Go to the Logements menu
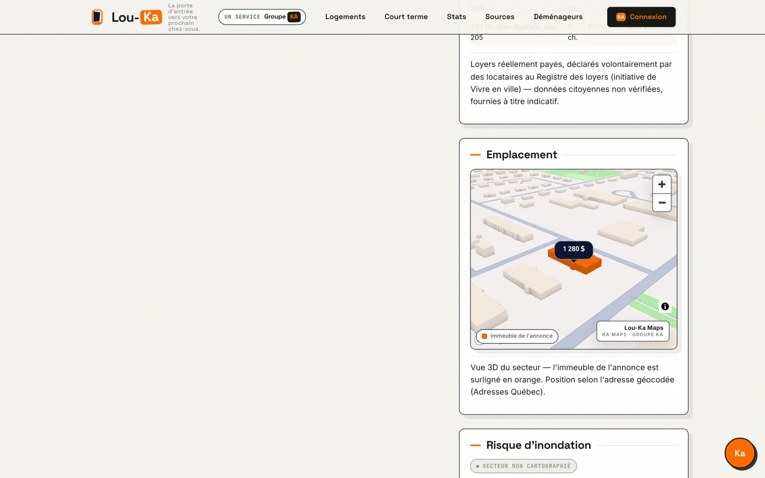Image resolution: width=765 pixels, height=478 pixels. point(345,17)
